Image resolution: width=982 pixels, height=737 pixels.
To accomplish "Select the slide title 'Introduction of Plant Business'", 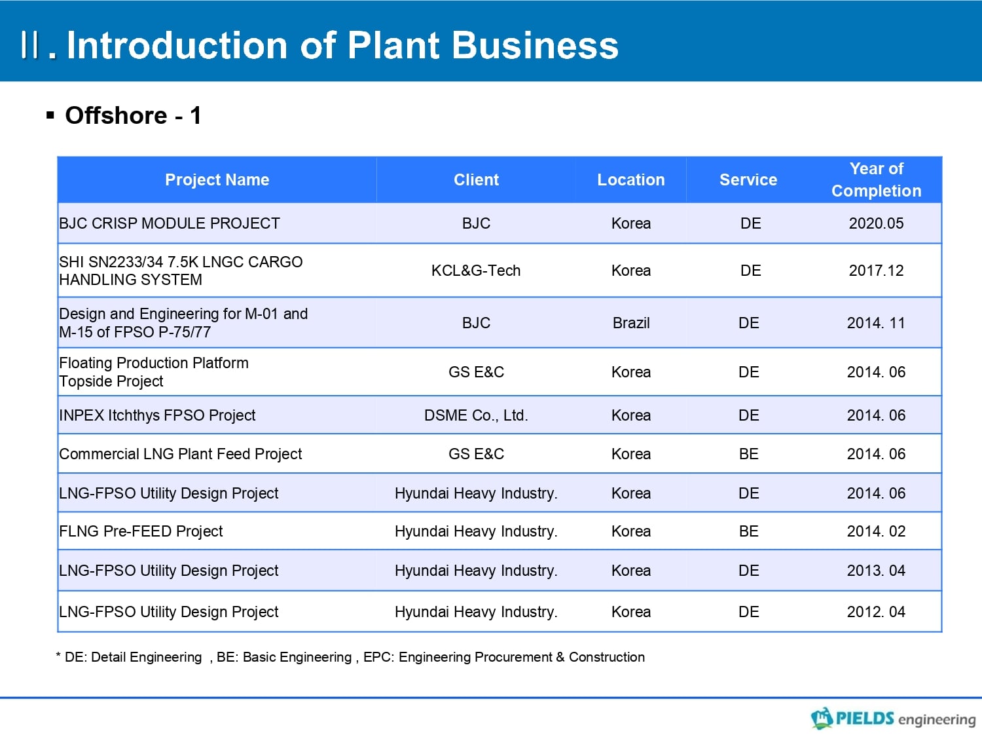I will click(x=342, y=45).
